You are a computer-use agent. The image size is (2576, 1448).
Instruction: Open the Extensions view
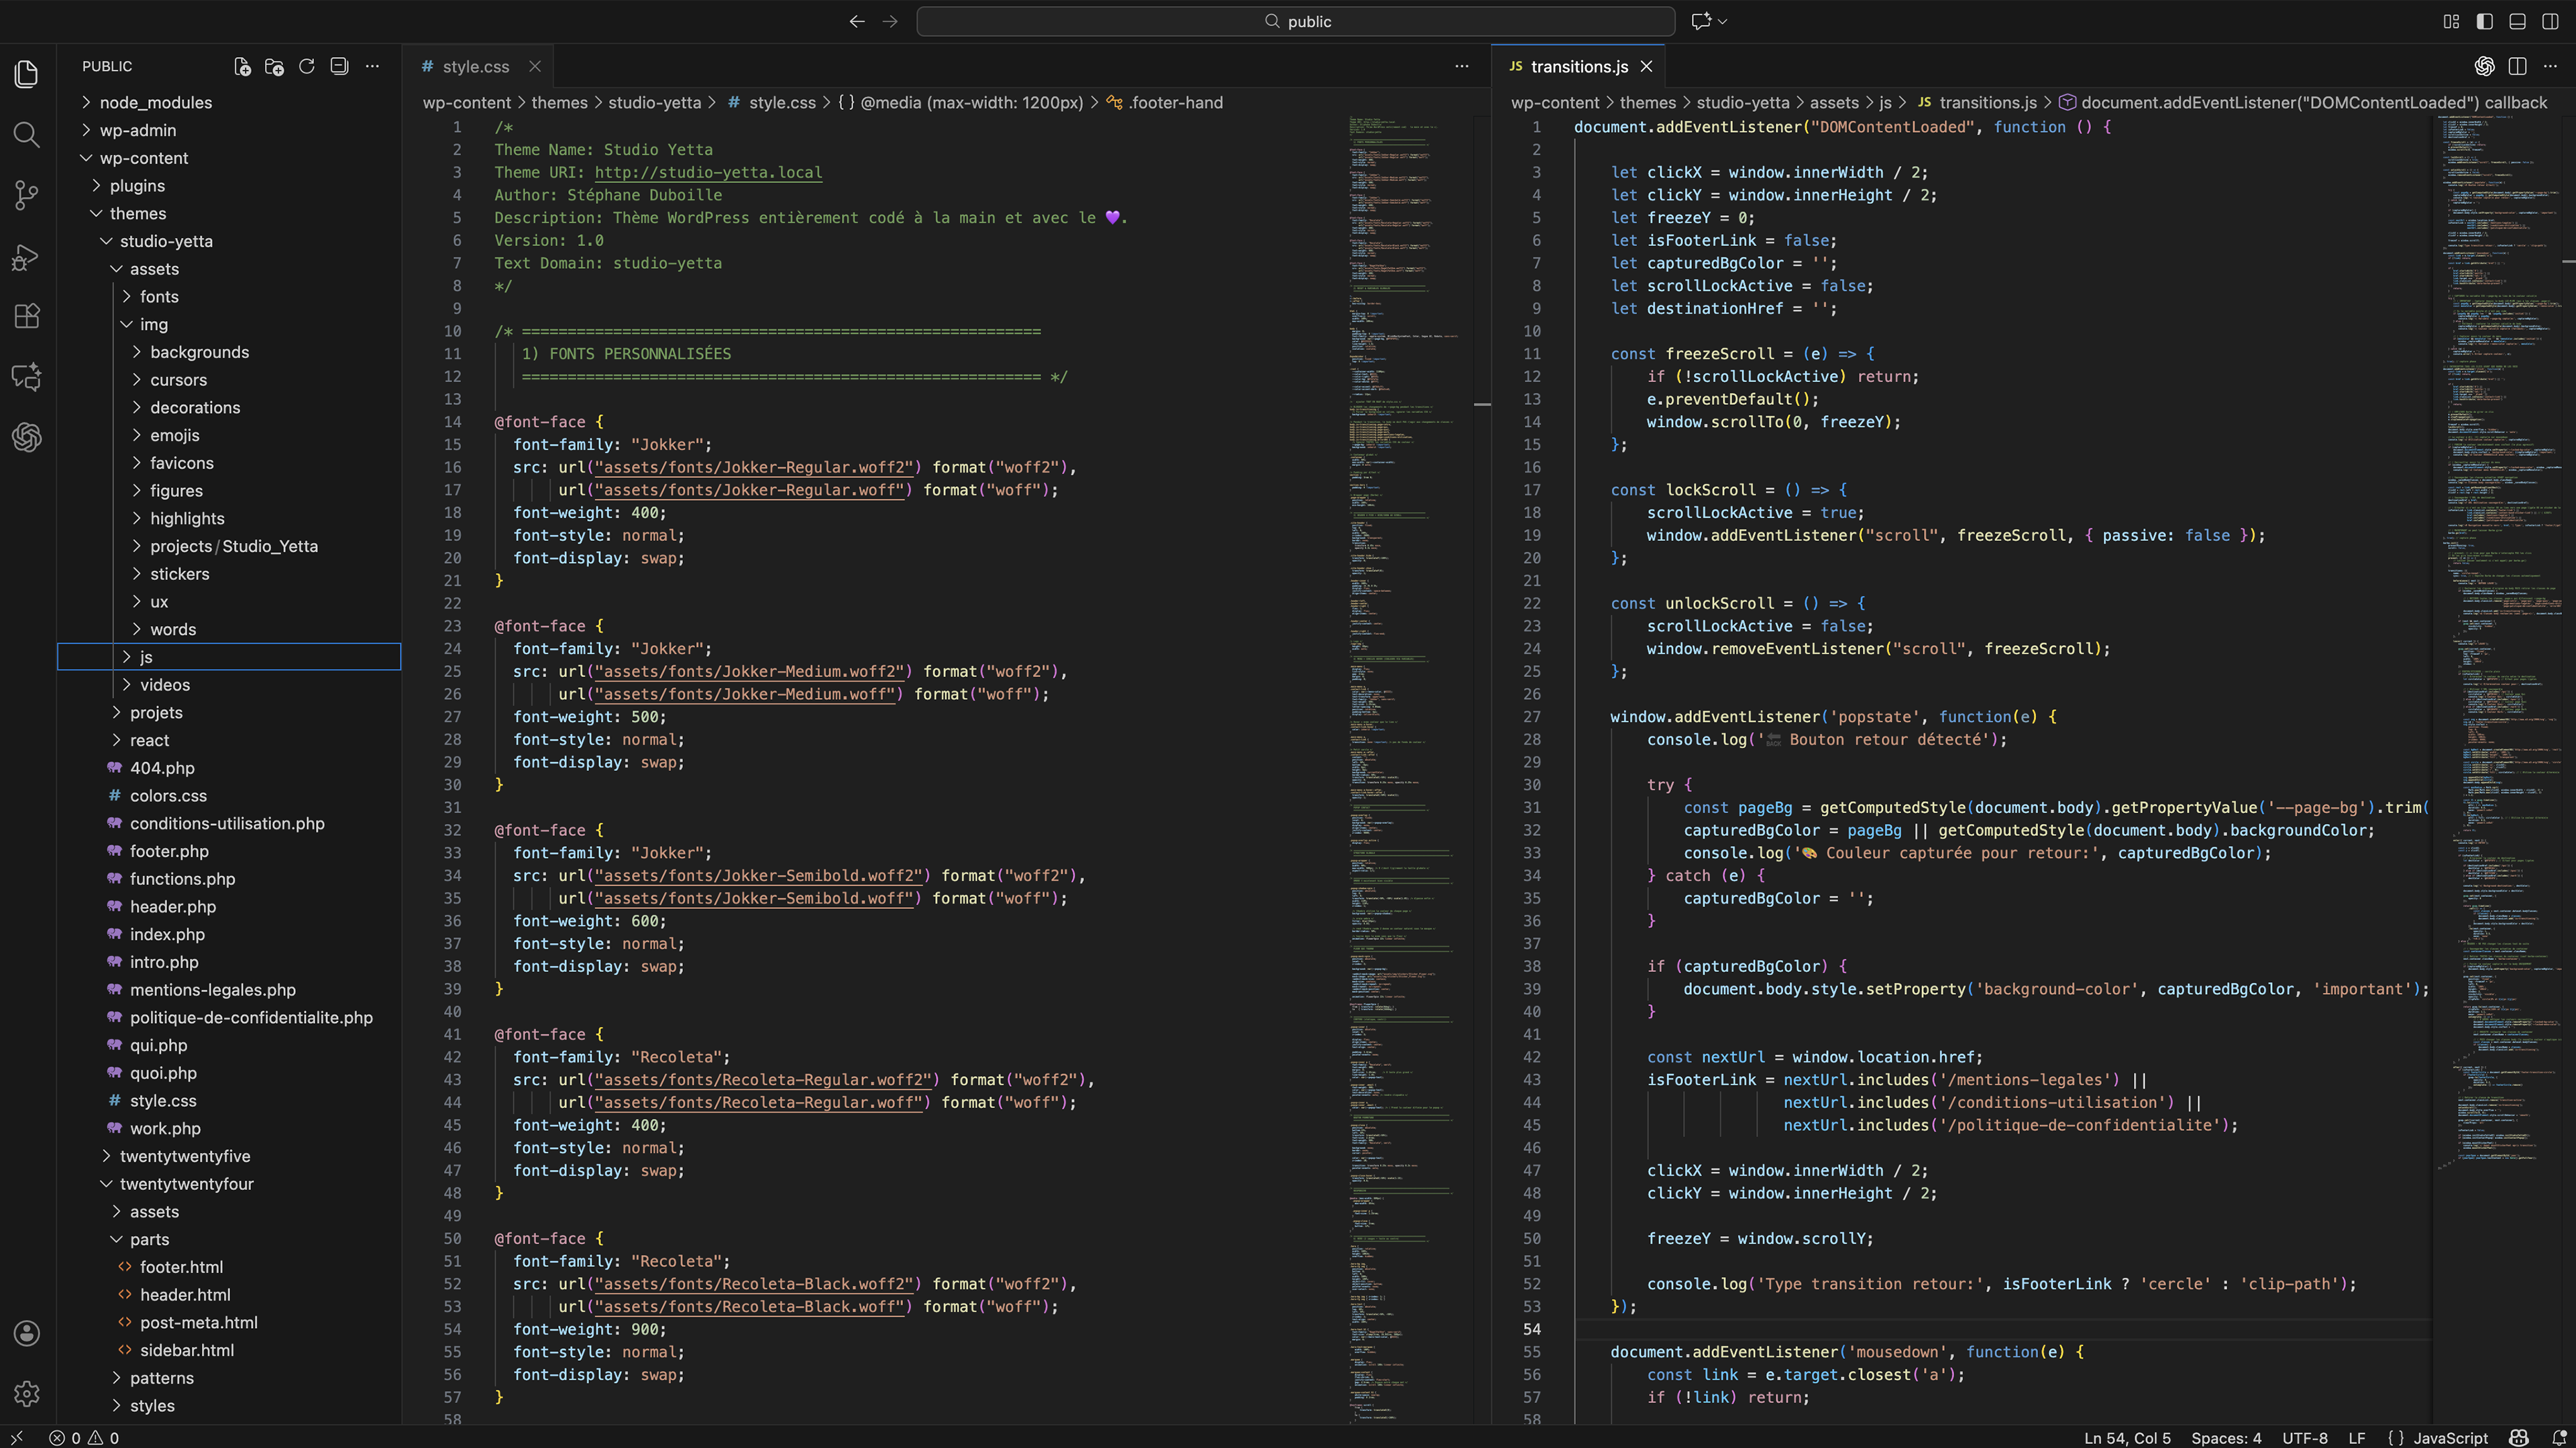[x=27, y=317]
